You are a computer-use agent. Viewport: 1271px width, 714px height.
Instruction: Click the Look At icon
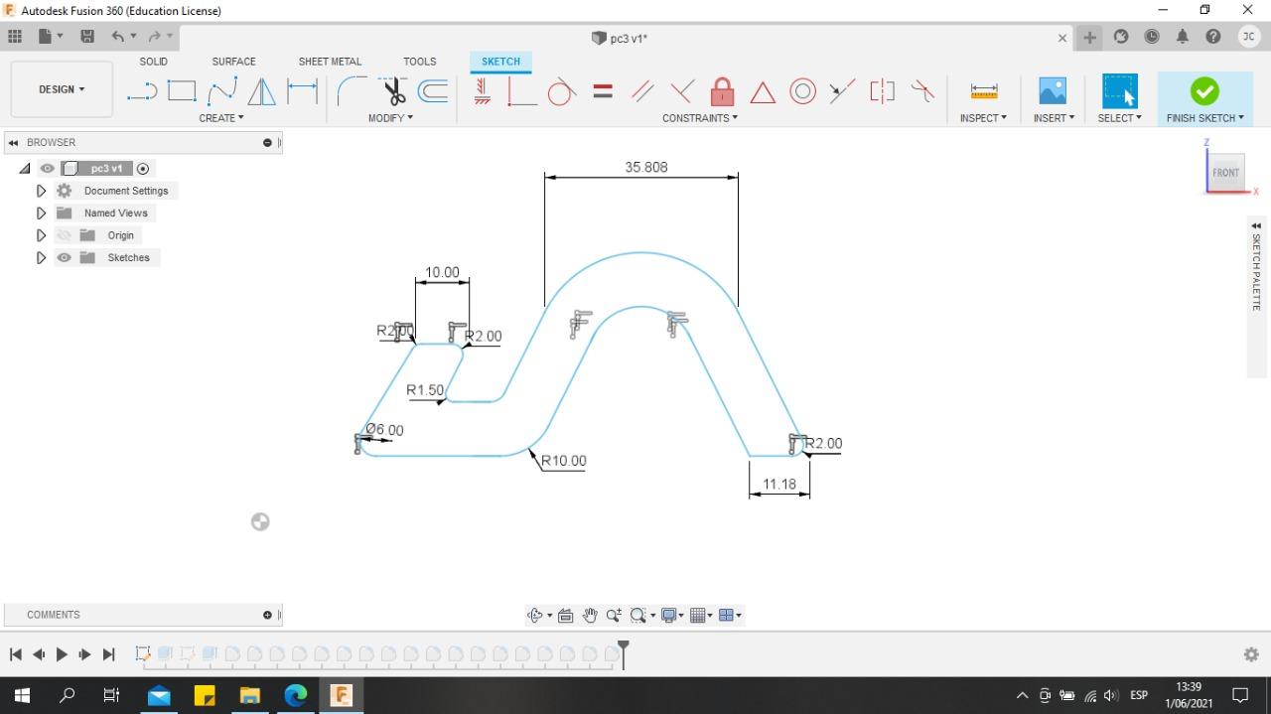[x=565, y=616]
